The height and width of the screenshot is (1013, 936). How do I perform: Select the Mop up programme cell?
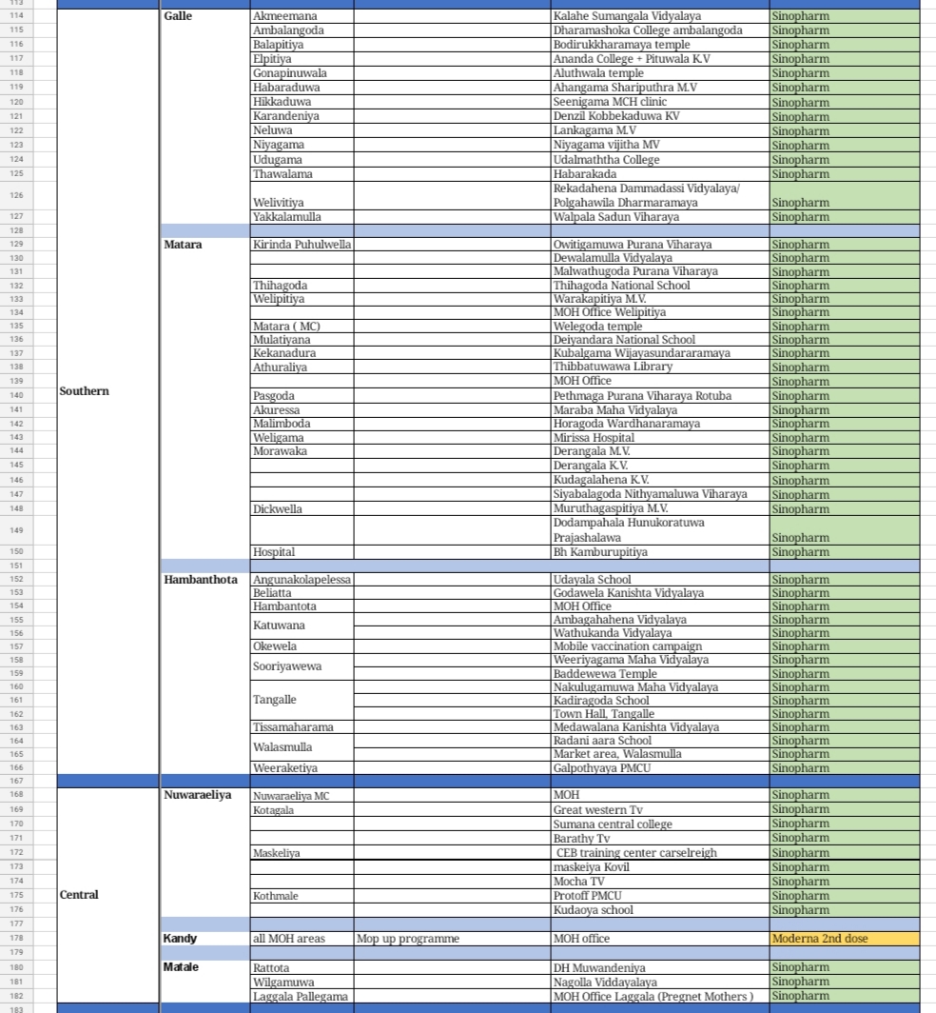point(452,938)
